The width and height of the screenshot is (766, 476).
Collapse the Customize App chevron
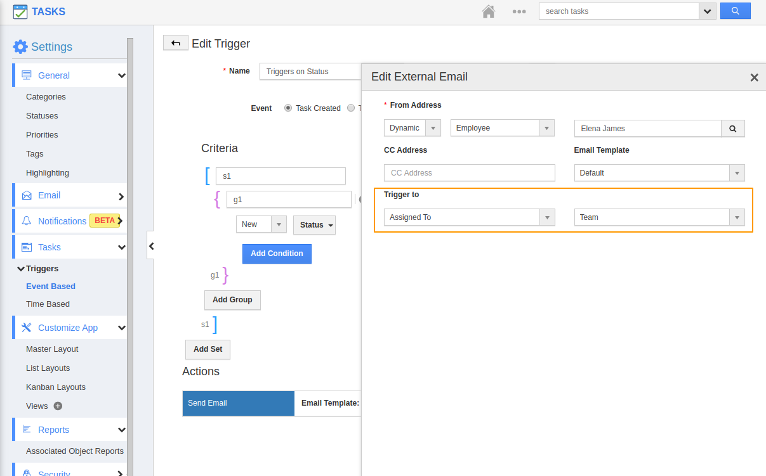coord(121,328)
